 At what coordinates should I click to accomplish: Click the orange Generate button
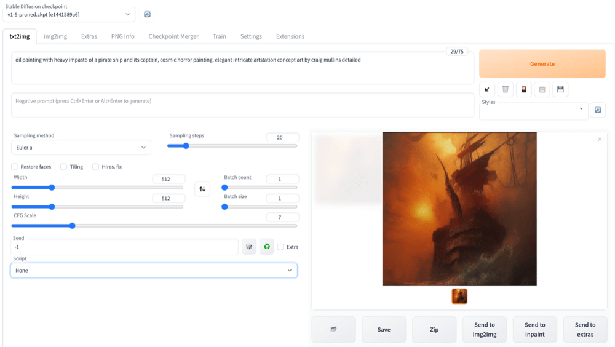(542, 63)
